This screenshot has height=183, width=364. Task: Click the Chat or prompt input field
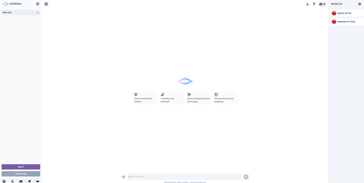[186, 177]
